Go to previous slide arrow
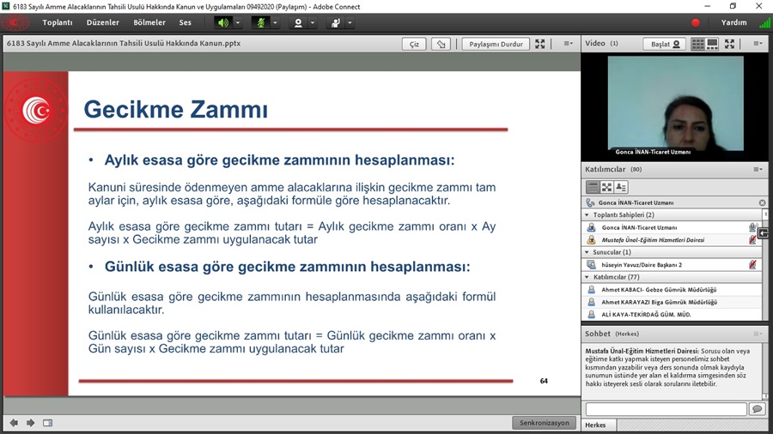The image size is (773, 434). [14, 423]
